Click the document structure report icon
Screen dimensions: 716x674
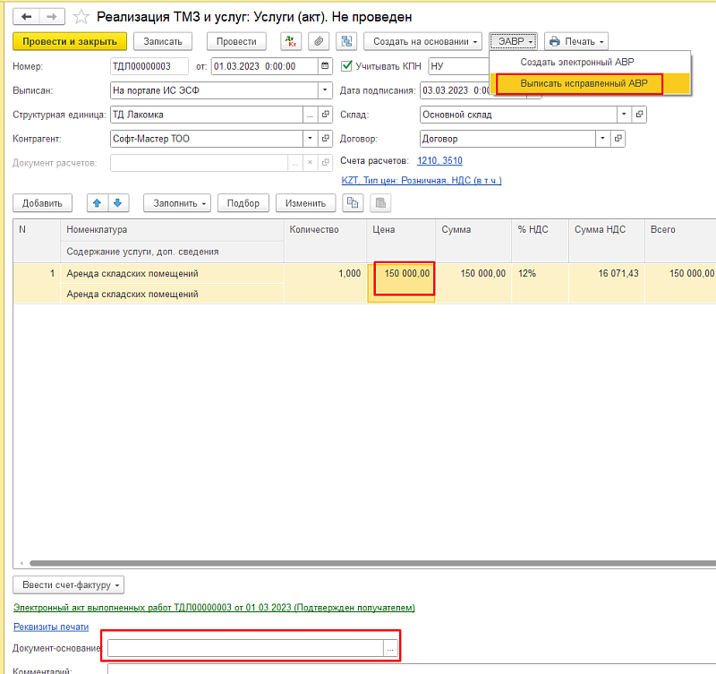(x=345, y=41)
